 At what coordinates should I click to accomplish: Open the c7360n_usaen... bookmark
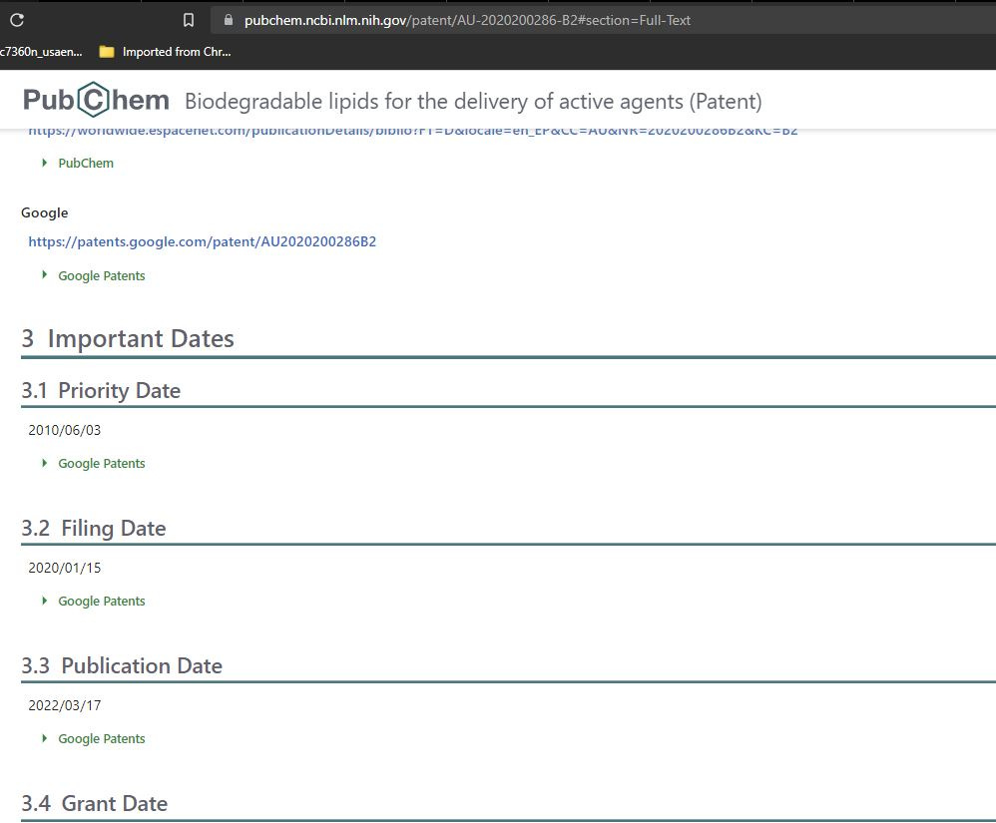pos(41,52)
